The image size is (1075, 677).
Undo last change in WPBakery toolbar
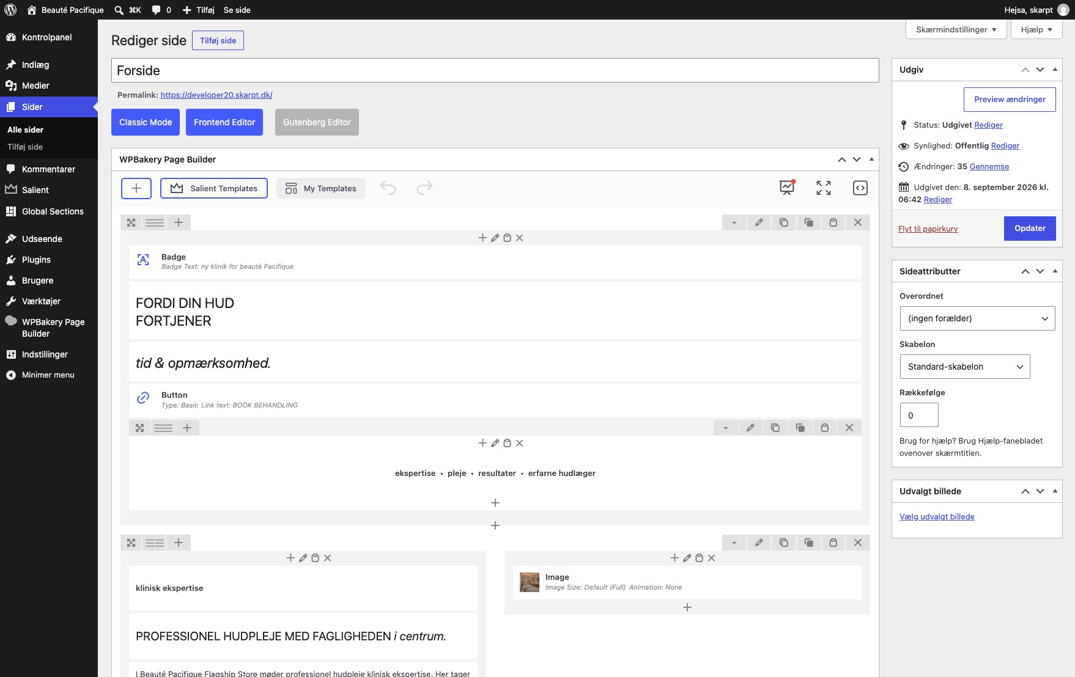click(x=388, y=188)
